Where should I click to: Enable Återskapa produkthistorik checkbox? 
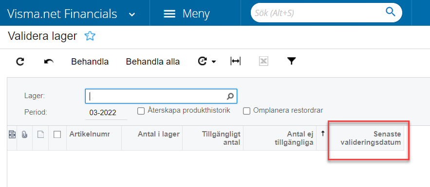tap(141, 111)
